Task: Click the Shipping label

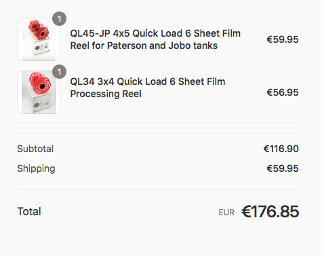Action: coord(36,169)
